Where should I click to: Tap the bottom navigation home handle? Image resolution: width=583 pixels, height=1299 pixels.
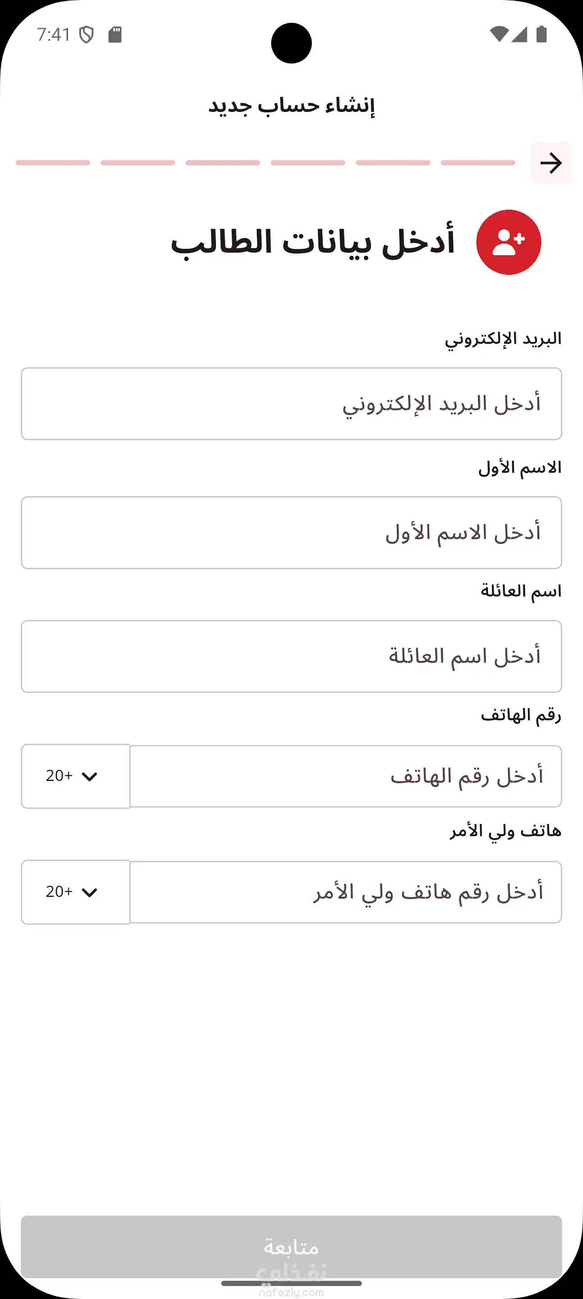click(x=291, y=1283)
